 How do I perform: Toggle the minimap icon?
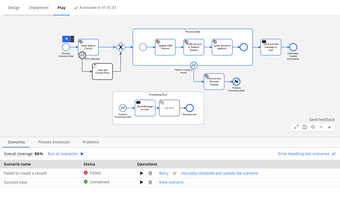point(305,127)
